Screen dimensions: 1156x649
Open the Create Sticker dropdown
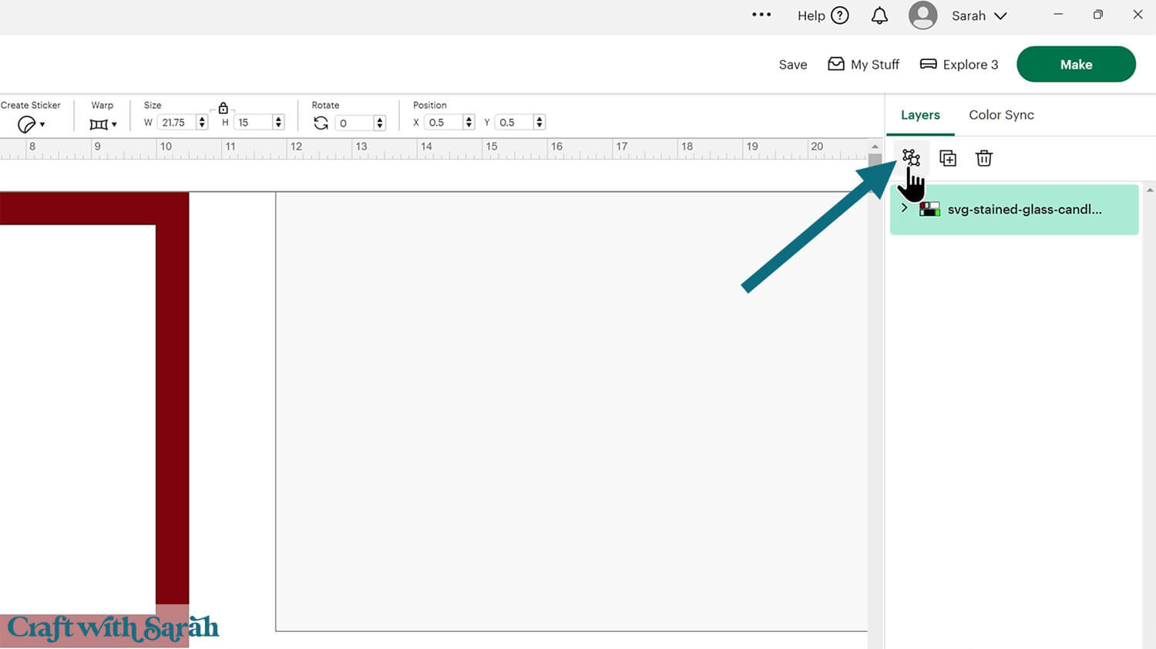click(x=31, y=124)
